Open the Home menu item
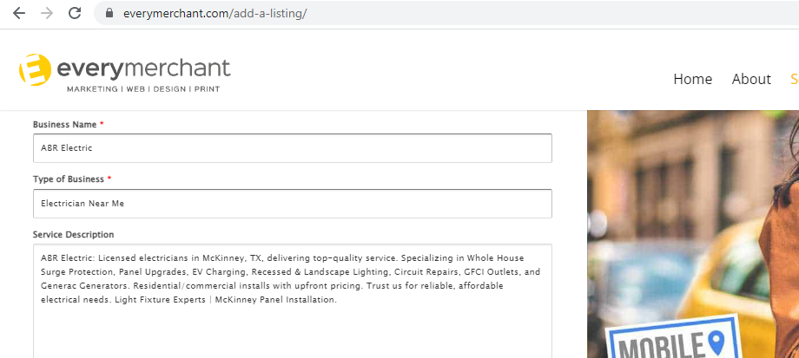This screenshot has width=799, height=358. point(692,79)
